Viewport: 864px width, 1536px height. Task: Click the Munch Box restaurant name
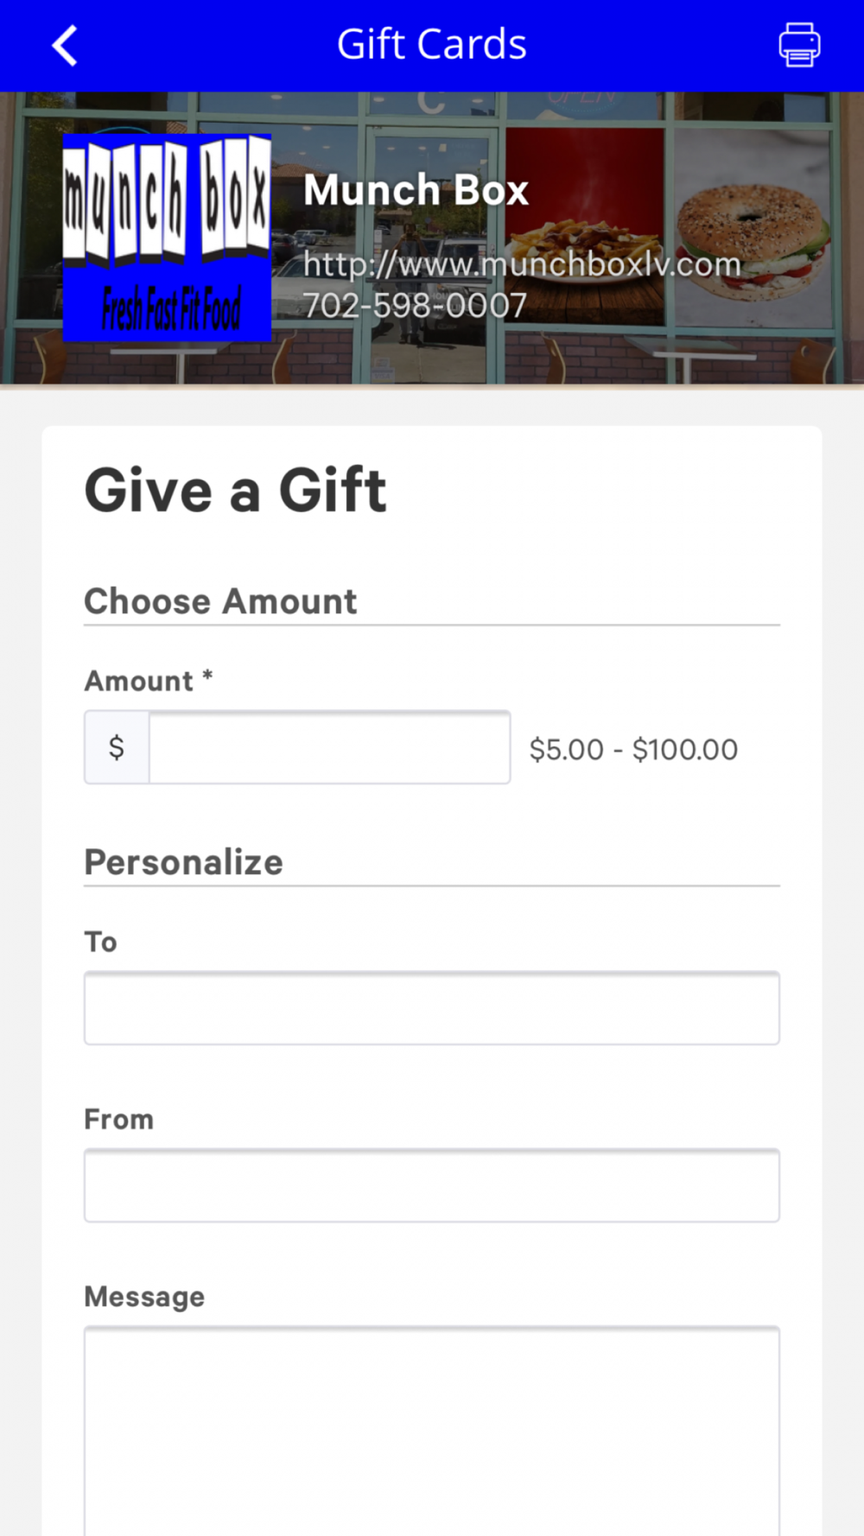tap(416, 191)
